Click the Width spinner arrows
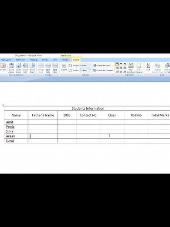The image size is (170, 227). point(90,70)
